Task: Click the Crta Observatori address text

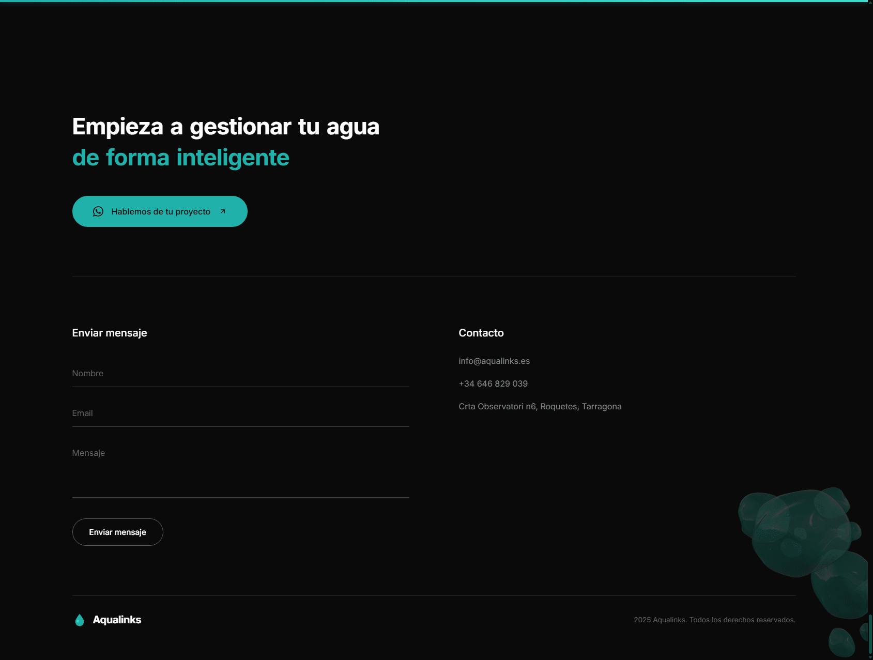Action: pos(540,407)
